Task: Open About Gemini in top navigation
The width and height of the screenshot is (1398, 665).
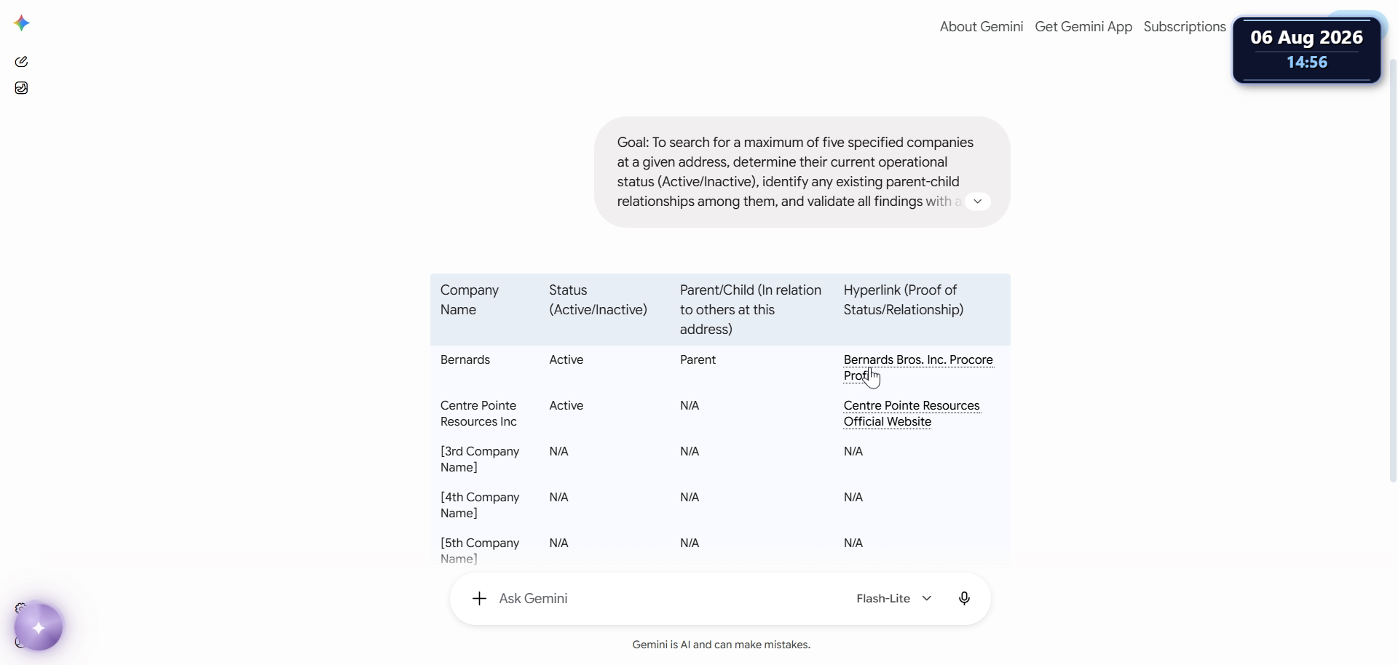Action: (982, 27)
